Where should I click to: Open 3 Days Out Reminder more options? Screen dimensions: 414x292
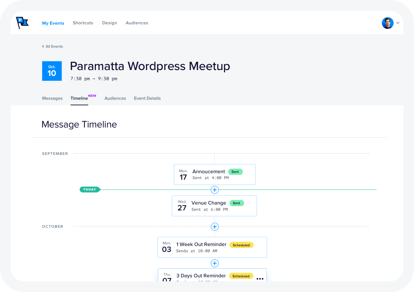pyautogui.click(x=260, y=279)
